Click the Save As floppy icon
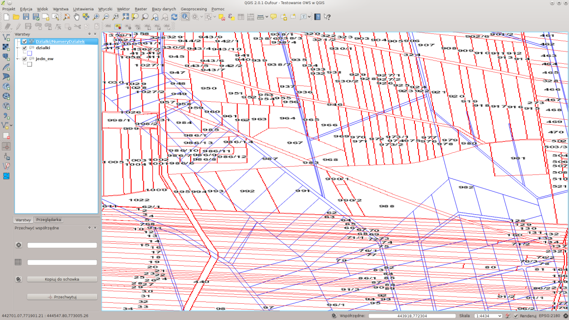 [36, 17]
